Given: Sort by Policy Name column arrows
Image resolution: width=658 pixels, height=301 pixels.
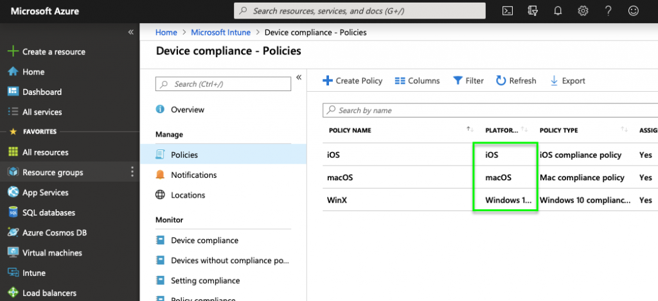Looking at the screenshot, I should [470, 130].
